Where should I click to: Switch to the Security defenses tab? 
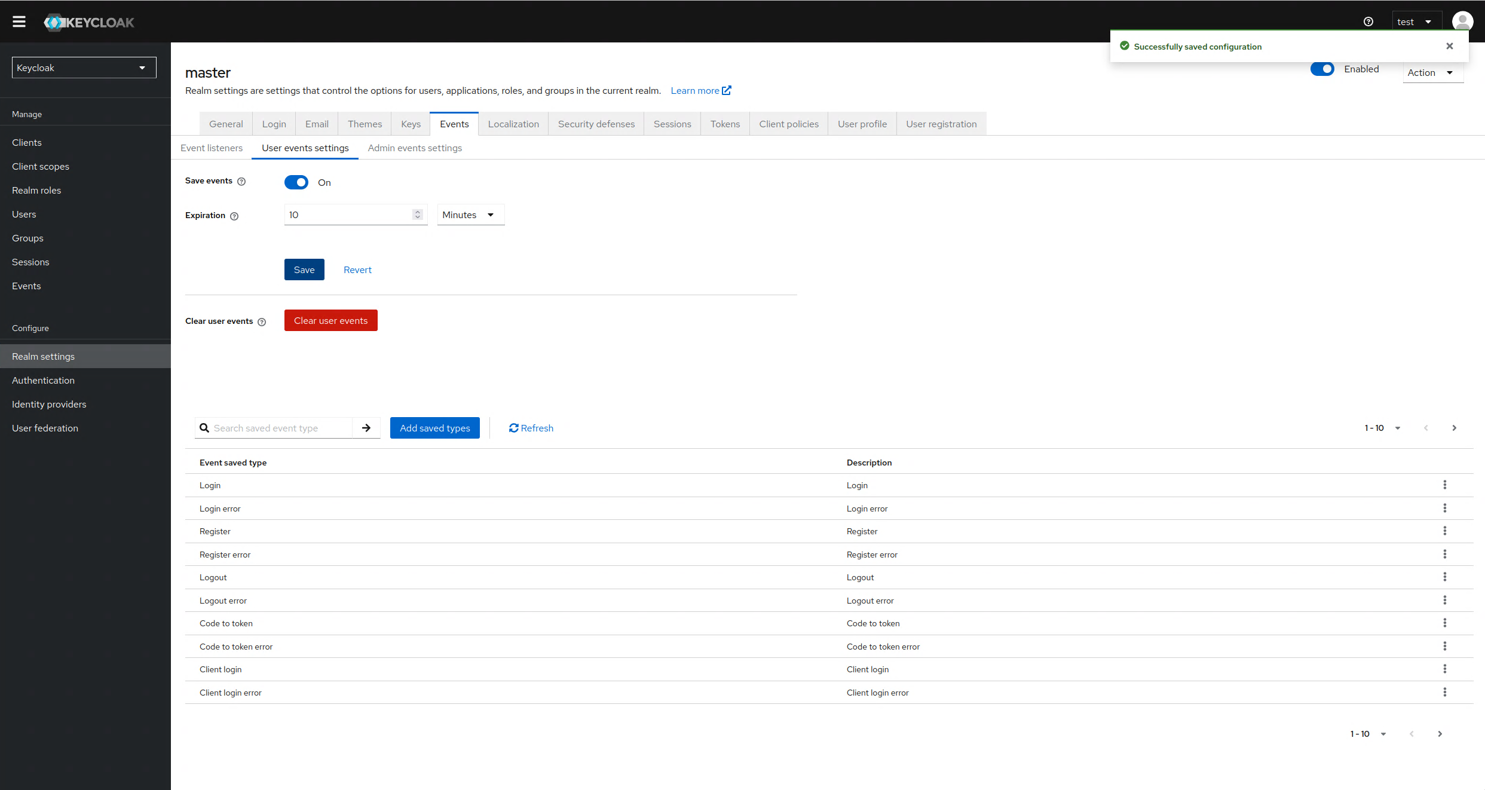coord(596,124)
